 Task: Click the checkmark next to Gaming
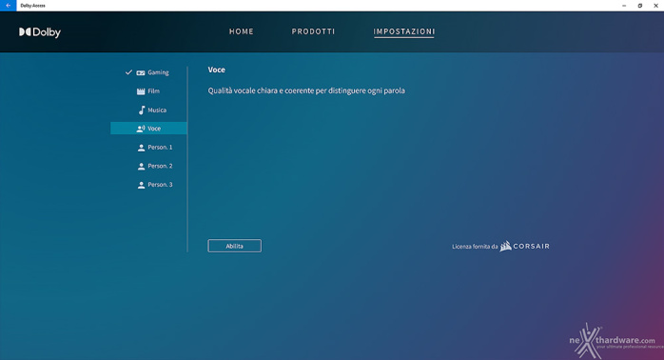(128, 72)
